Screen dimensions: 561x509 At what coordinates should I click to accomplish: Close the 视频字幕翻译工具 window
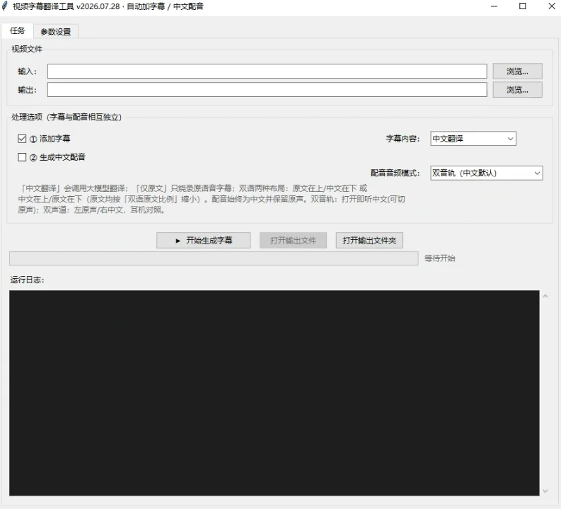click(x=552, y=6)
